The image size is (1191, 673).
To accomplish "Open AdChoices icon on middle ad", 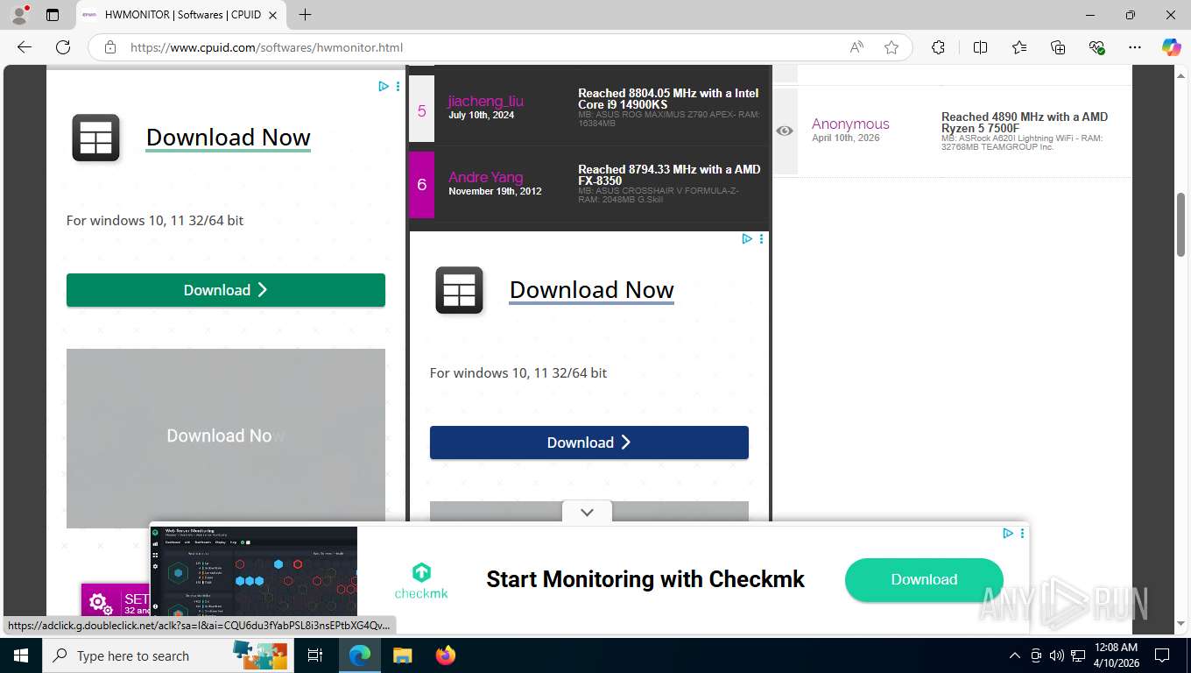I will click(x=747, y=238).
